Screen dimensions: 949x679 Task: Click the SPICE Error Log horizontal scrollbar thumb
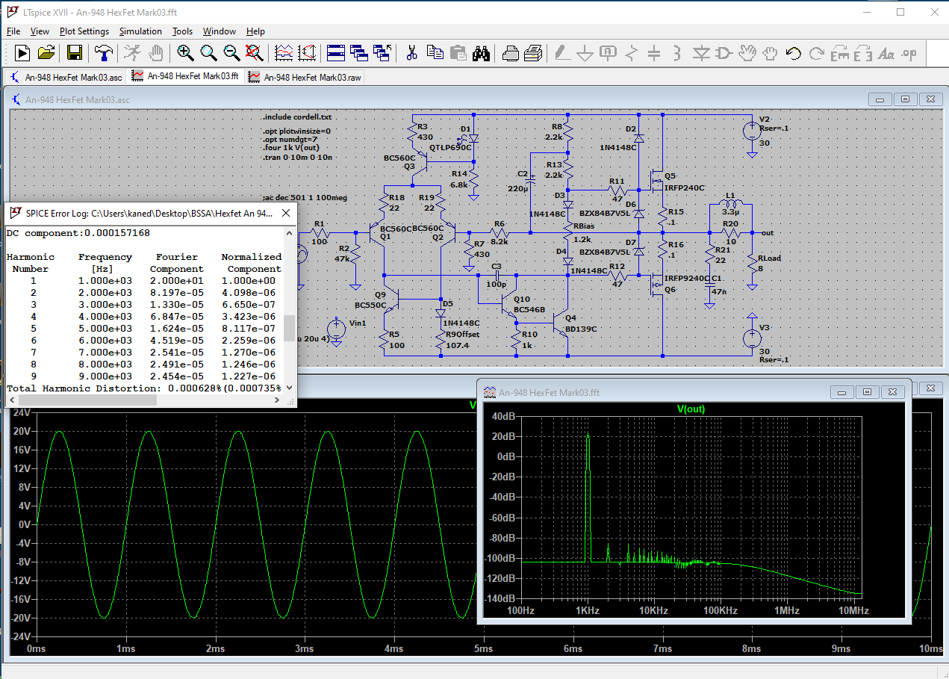(x=86, y=400)
